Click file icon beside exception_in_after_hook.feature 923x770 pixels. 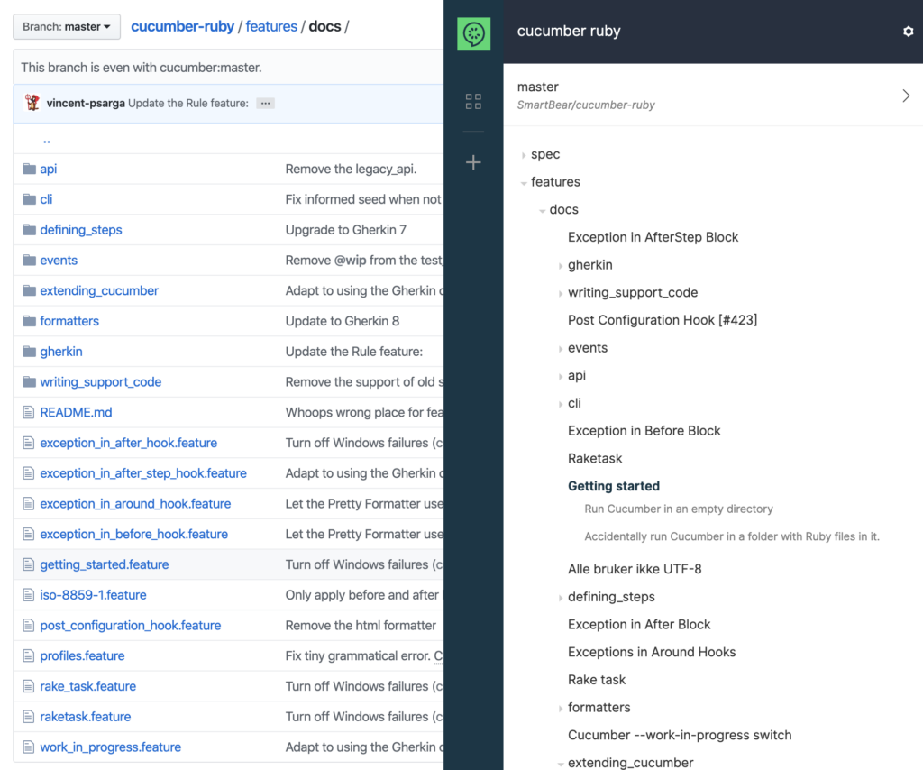pyautogui.click(x=28, y=443)
